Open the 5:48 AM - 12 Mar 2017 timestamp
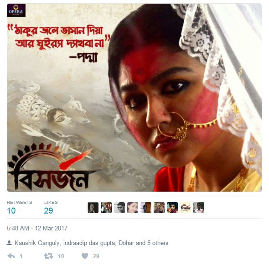Image resolution: width=269 pixels, height=266 pixels. tap(37, 228)
